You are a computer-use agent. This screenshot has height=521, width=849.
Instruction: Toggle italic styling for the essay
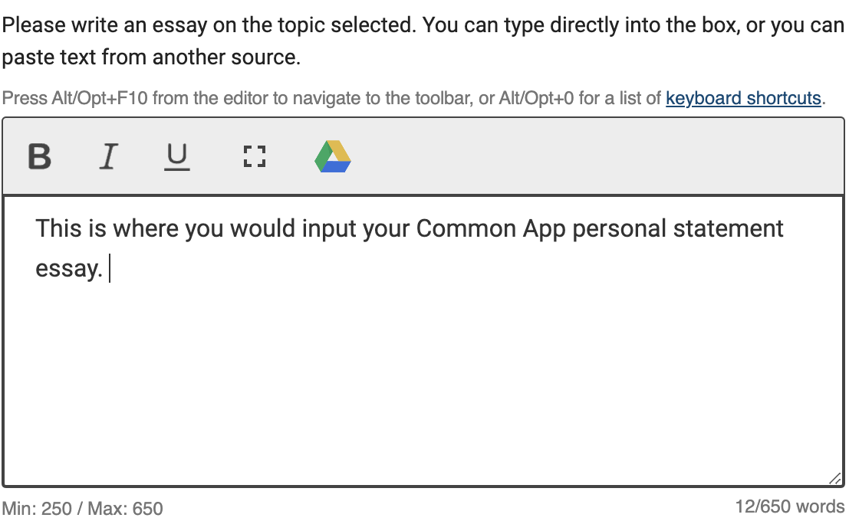[108, 156]
